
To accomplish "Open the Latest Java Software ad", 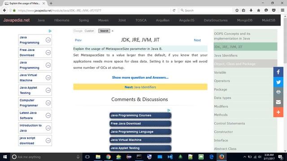I will pos(35,115).
